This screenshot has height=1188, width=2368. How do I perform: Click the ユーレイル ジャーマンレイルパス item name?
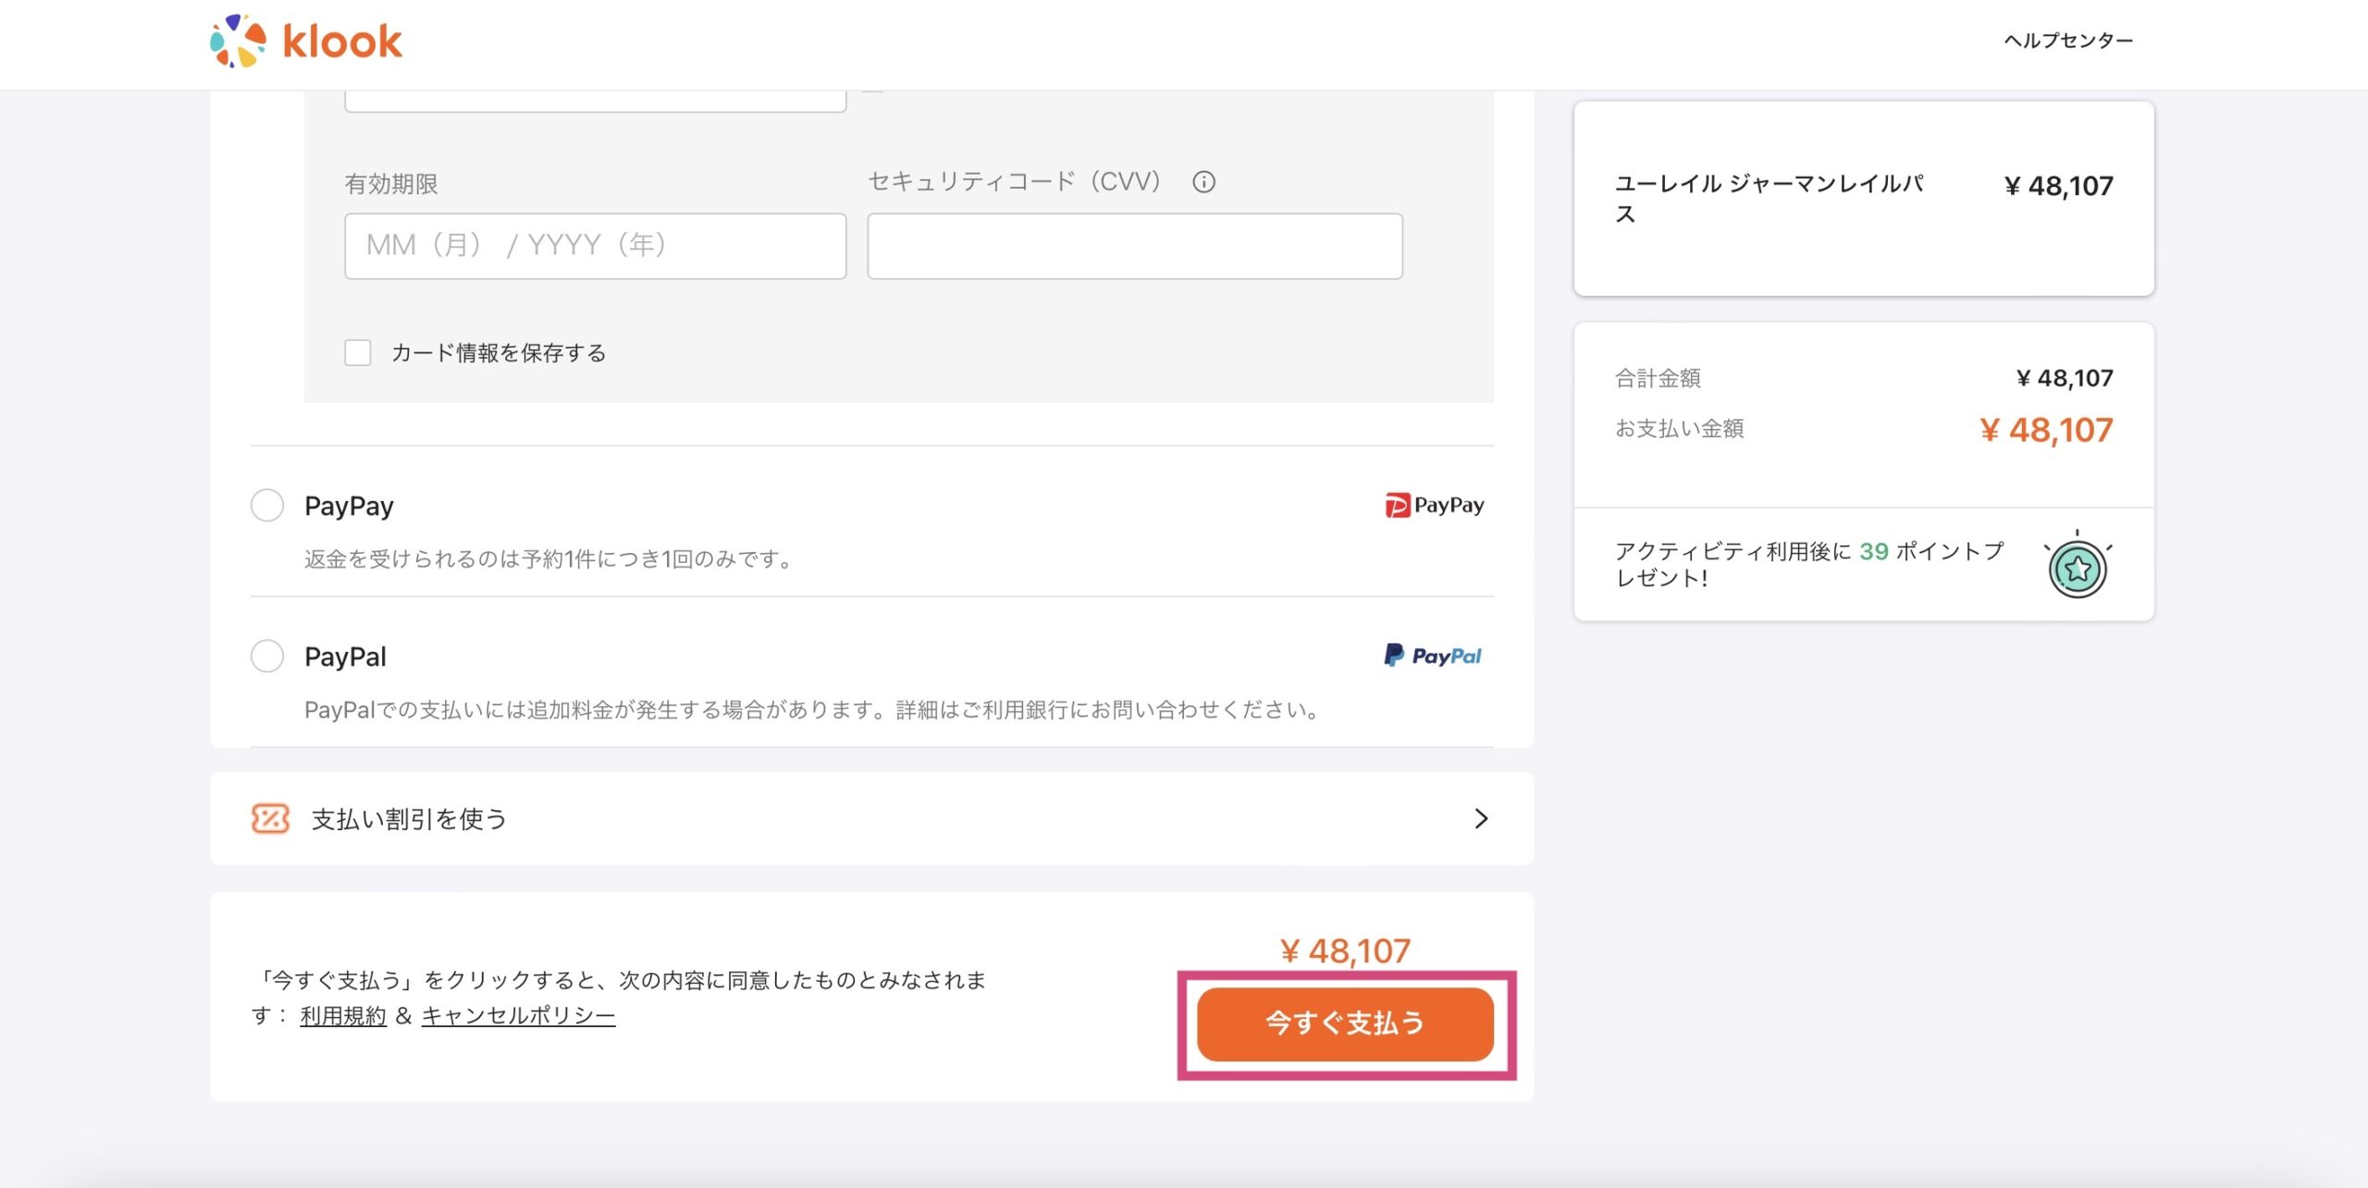(1769, 198)
